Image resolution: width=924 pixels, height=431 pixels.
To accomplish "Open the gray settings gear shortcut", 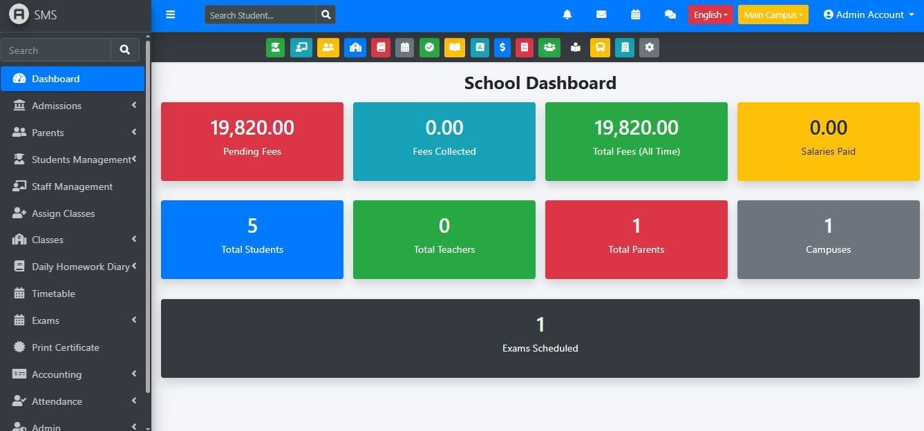I will point(649,48).
